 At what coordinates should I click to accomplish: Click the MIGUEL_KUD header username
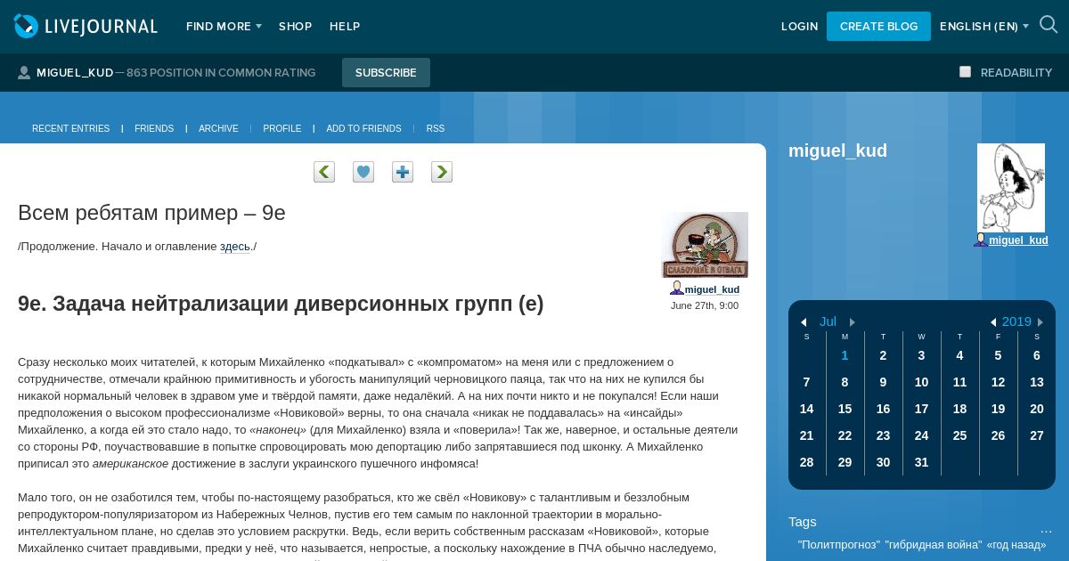pos(75,73)
